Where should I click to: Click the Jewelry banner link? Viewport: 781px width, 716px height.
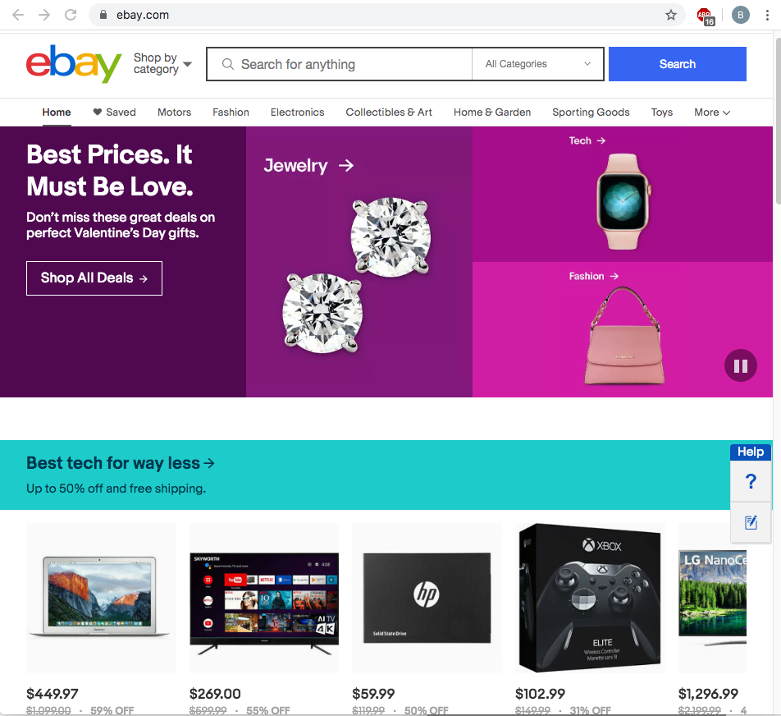308,166
